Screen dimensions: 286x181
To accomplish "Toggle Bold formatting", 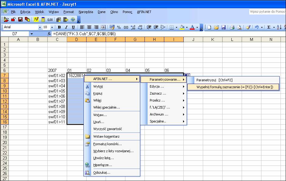I will coord(59,27).
